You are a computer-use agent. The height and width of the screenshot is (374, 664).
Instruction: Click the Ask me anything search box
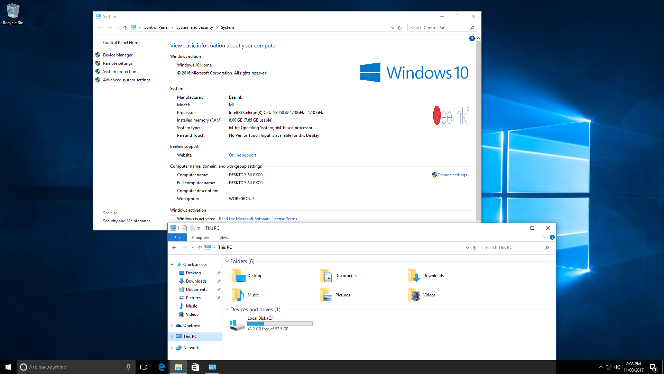click(76, 367)
